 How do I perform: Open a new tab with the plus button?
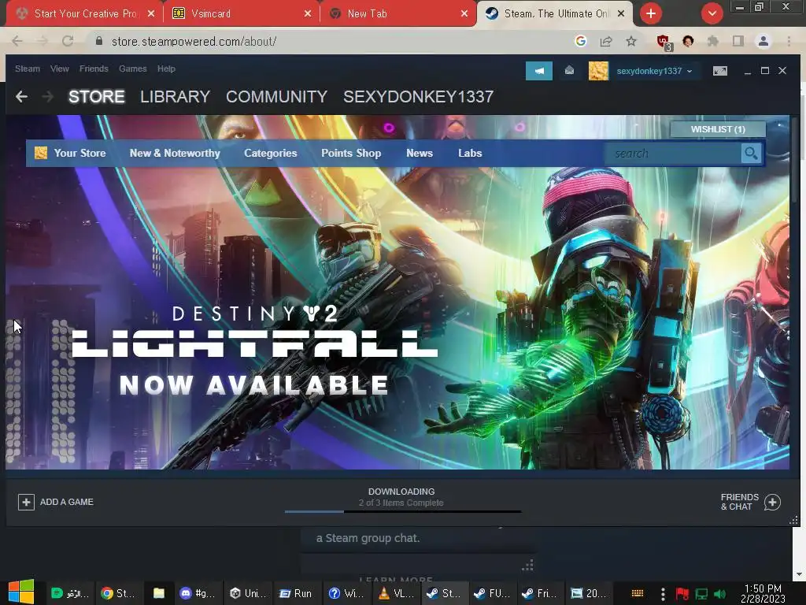(x=651, y=13)
